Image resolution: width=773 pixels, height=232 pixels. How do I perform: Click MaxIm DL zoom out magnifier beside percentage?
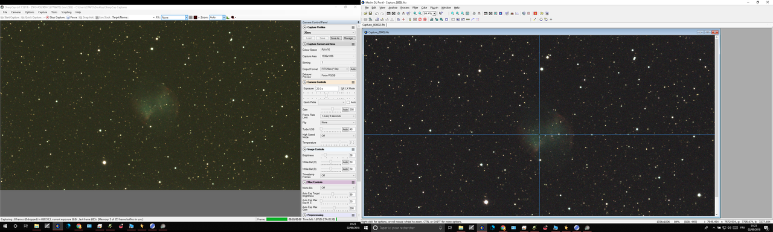[420, 13]
